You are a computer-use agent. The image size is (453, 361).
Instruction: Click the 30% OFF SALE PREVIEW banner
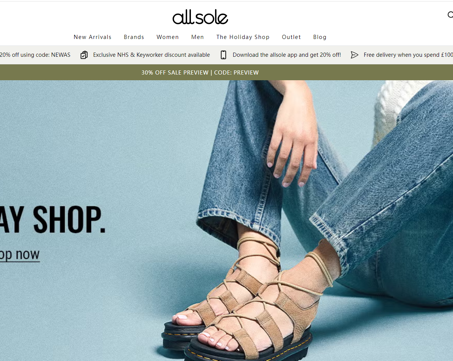(x=200, y=72)
